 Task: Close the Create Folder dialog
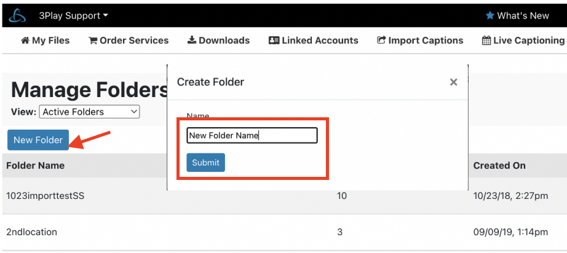(x=453, y=82)
